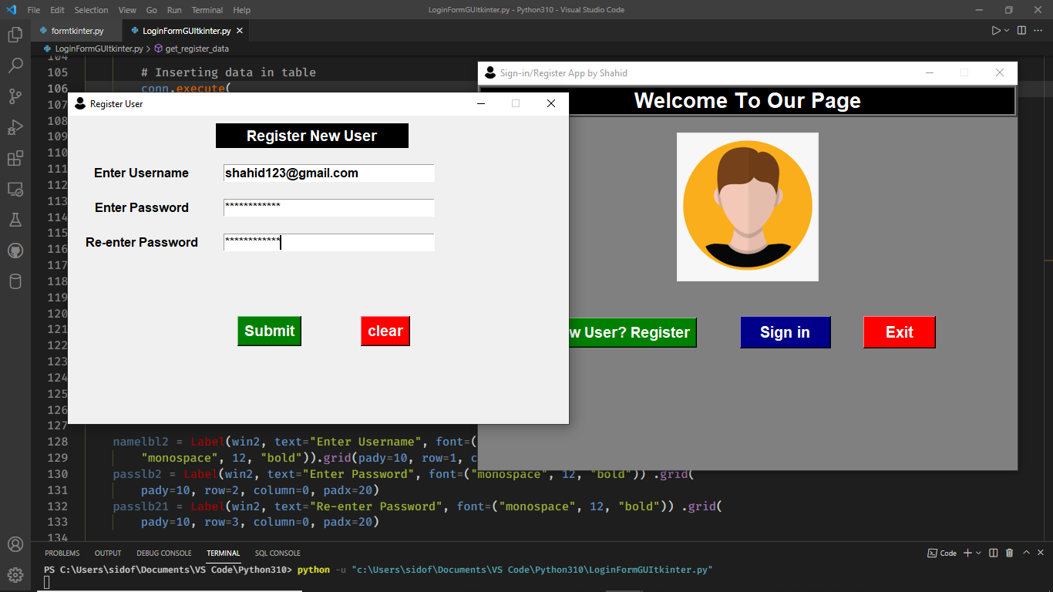Open the editor More Actions ellipsis
This screenshot has height=592, width=1053.
click(1039, 31)
